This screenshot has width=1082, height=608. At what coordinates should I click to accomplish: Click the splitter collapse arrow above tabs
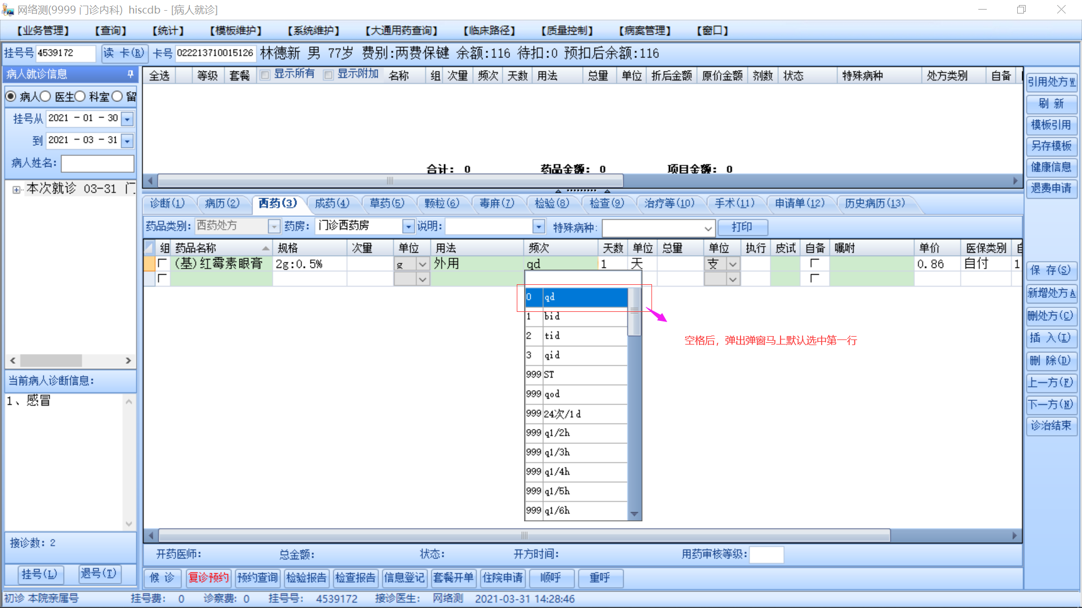(558, 191)
